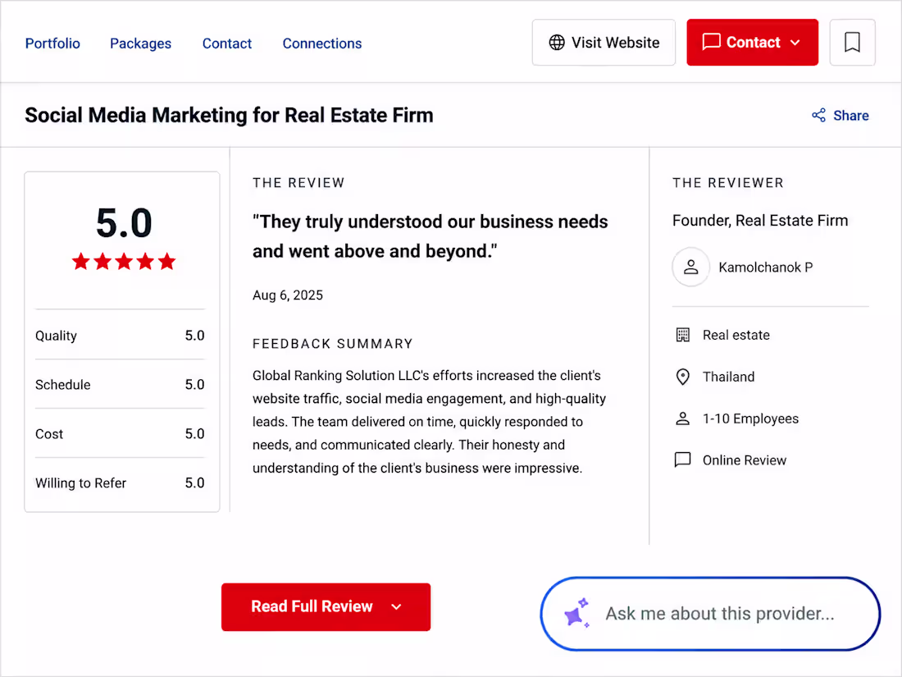
Task: Click the Founder, Real Estate Firm text
Action: [x=760, y=221]
